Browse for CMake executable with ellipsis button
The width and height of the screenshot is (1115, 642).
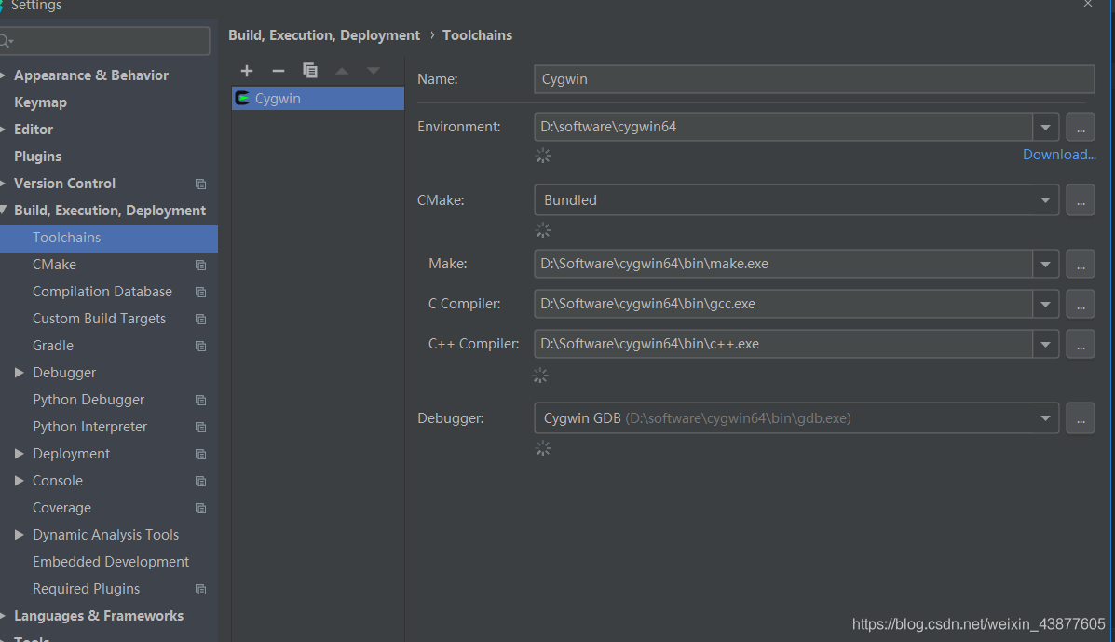tap(1081, 199)
